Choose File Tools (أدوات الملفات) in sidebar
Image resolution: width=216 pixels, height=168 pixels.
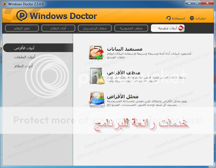(x=24, y=57)
